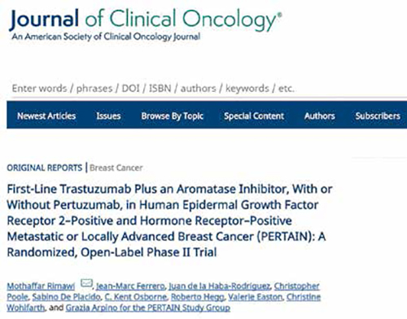Open author link Jean-Marc Ferrero
Viewport: 407px width, 319px height.
tap(130, 286)
